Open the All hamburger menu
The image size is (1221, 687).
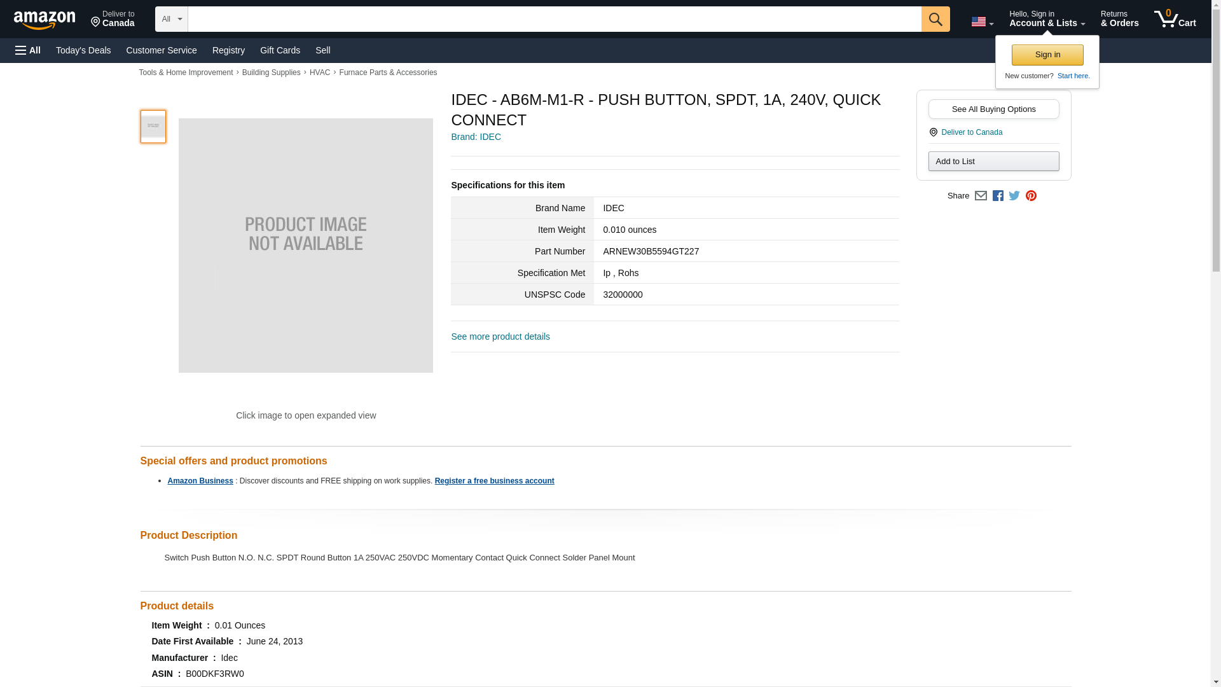[28, 50]
